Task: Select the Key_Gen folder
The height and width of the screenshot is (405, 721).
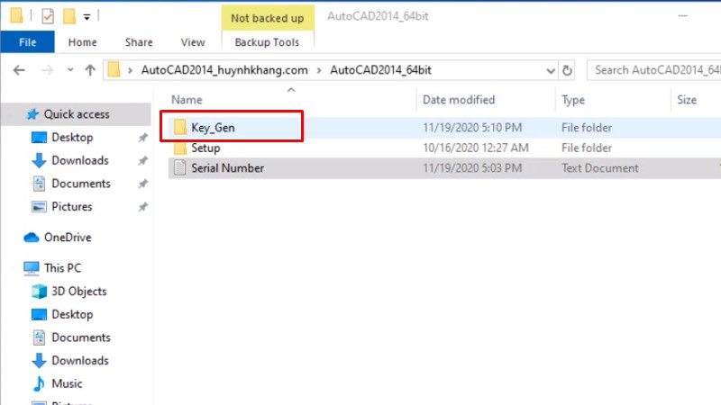Action: (213, 128)
